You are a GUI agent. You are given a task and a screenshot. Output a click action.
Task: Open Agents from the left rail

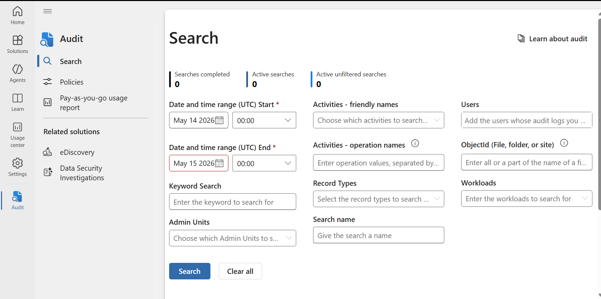(x=18, y=73)
